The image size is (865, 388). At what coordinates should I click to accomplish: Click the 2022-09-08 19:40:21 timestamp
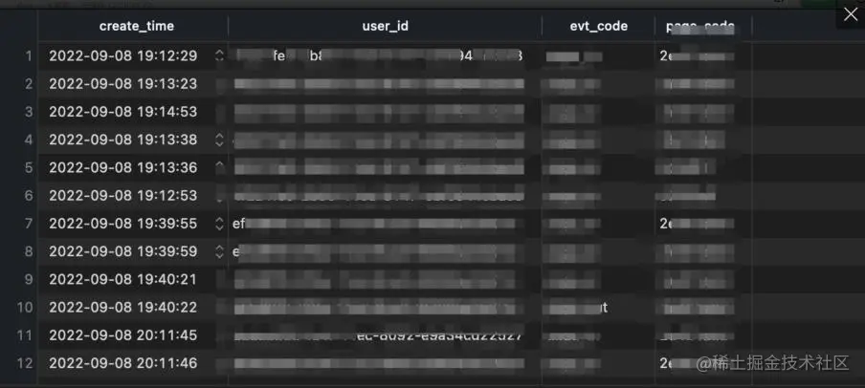point(123,279)
